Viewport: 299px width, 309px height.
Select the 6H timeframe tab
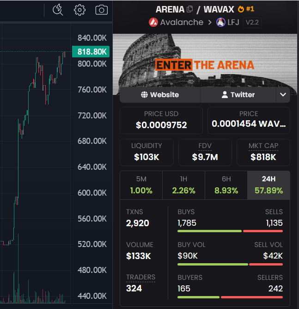[x=226, y=185]
